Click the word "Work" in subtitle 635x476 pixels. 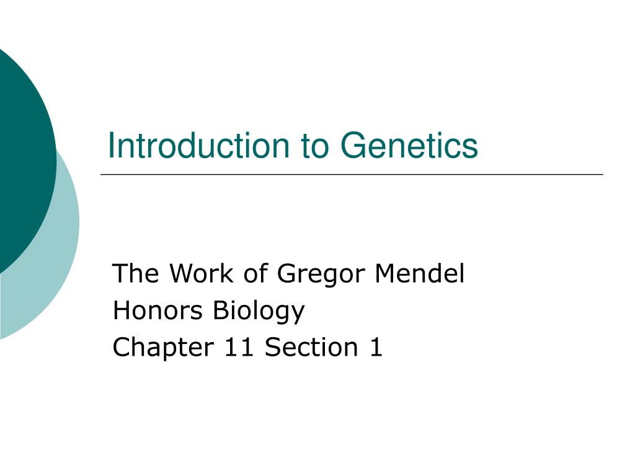click(x=202, y=273)
